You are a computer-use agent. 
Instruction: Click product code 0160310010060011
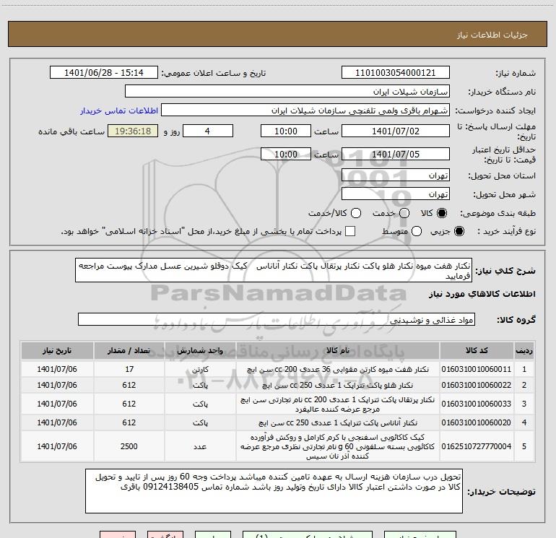point(477,369)
